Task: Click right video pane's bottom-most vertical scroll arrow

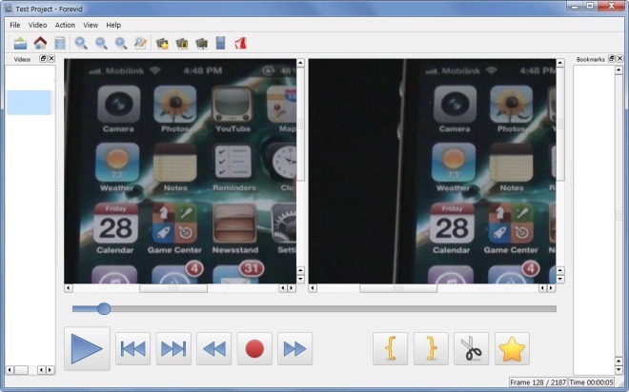Action: [x=560, y=279]
